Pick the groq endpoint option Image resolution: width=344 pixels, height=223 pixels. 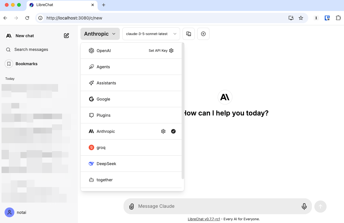pyautogui.click(x=101, y=147)
